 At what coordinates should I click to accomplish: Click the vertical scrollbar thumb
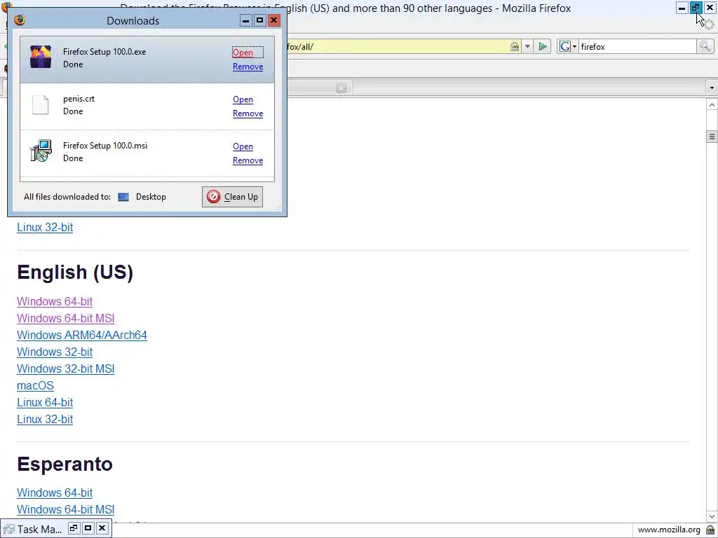[x=712, y=137]
